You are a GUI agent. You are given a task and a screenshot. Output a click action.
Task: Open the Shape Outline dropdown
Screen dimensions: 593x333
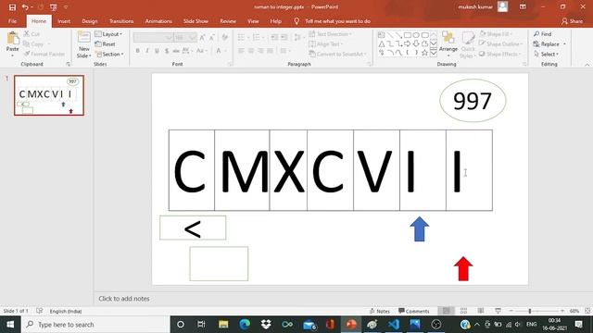[x=500, y=43]
